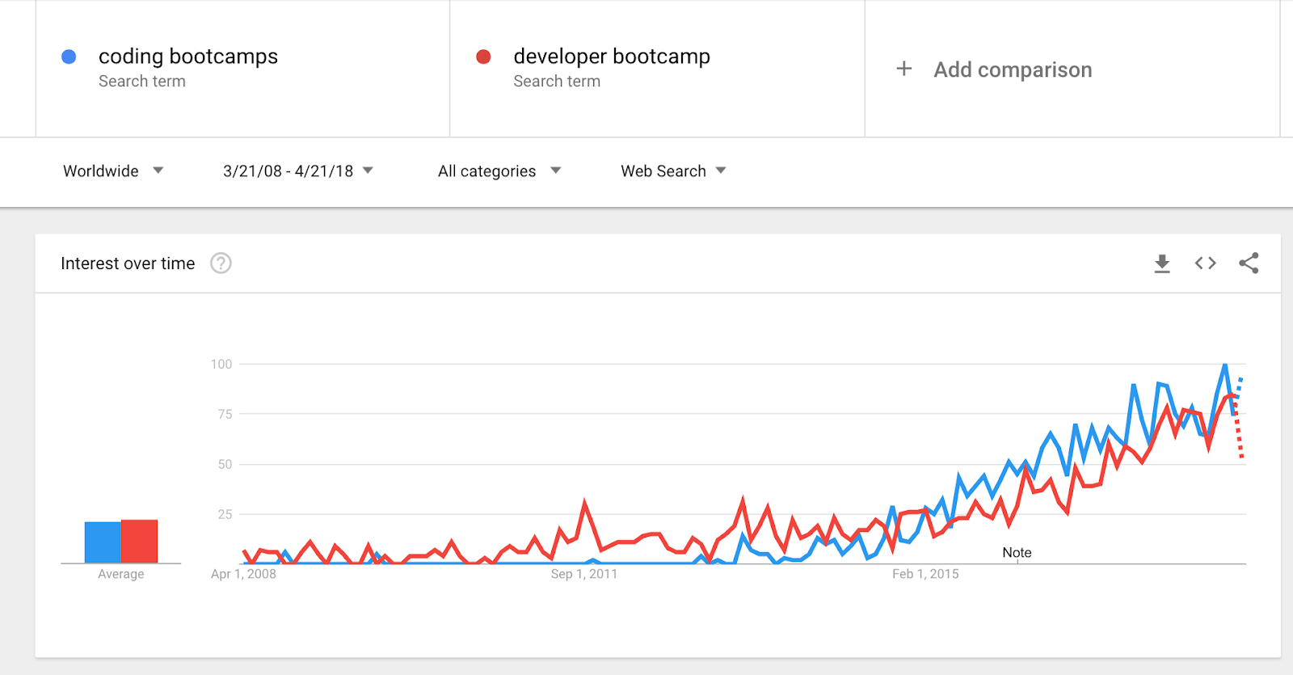The image size is (1293, 675).
Task: Open the All categories dropdown
Action: tap(499, 171)
